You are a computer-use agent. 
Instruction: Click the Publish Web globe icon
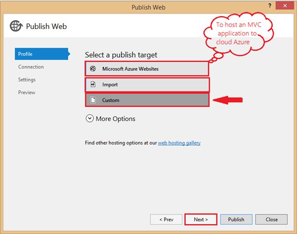[x=16, y=26]
